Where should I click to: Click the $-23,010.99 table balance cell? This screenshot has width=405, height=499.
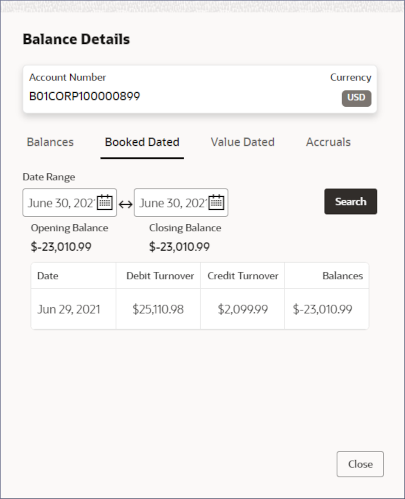[x=327, y=309]
